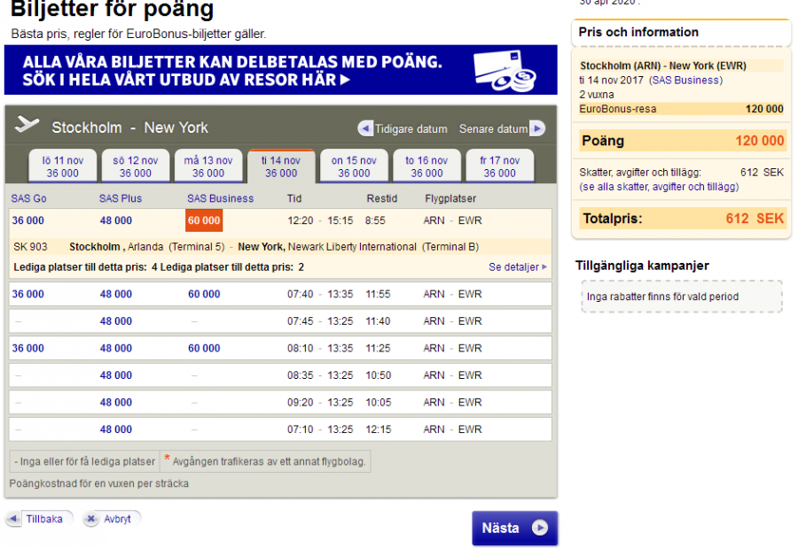Click the arrow icon on Tillbaka button
Screen dimensions: 798x548
(14, 519)
